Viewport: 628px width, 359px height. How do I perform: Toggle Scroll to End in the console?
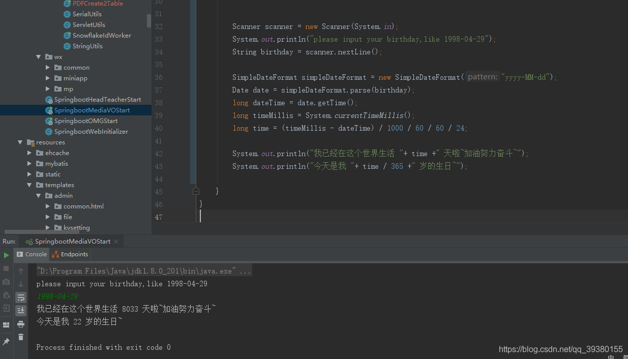click(x=21, y=310)
